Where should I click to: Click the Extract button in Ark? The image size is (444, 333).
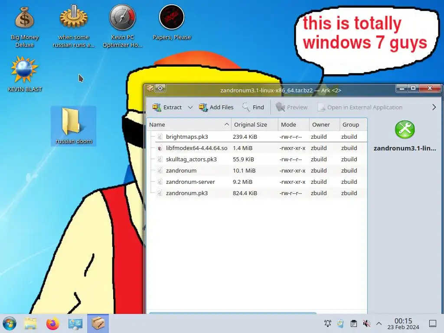tap(167, 108)
